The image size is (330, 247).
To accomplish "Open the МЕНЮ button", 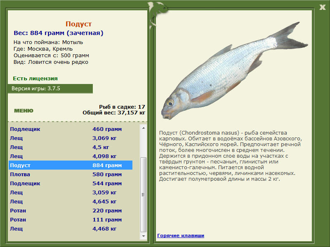I will point(24,111).
